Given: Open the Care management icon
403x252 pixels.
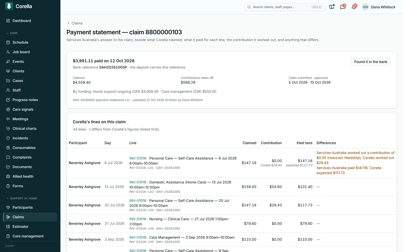Looking at the screenshot, I should (8, 236).
